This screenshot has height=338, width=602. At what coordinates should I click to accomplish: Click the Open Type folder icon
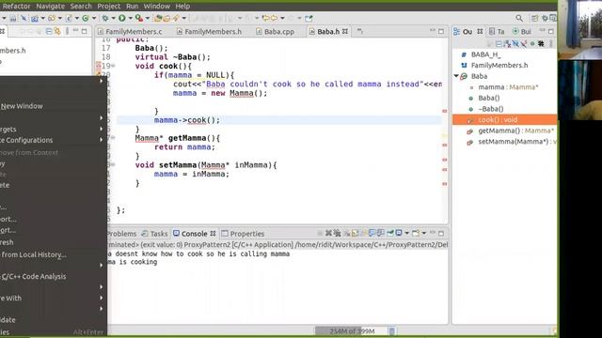(x=158, y=18)
